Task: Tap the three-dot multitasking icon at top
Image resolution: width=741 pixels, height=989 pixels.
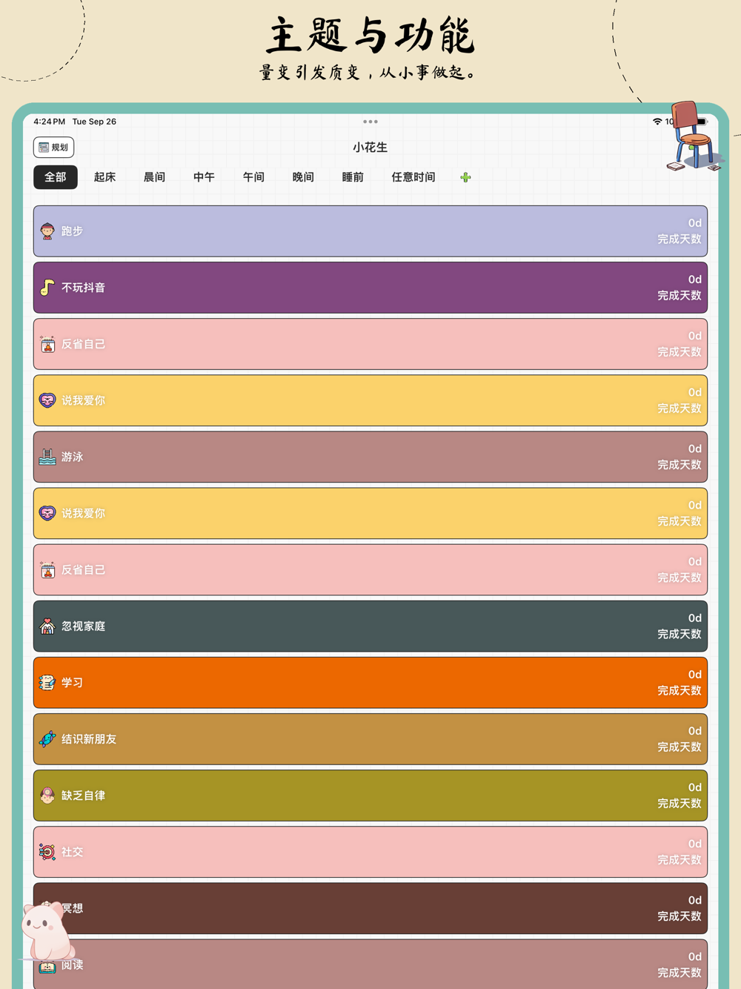Action: (x=370, y=122)
